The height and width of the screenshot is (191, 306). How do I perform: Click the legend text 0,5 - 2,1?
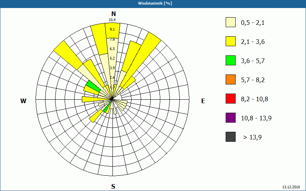[253, 23]
